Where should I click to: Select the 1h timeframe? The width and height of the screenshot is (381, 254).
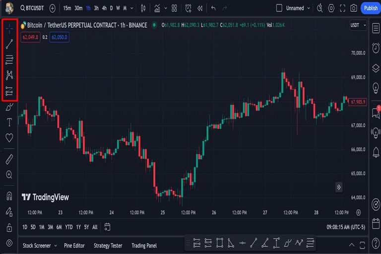[x=88, y=8]
